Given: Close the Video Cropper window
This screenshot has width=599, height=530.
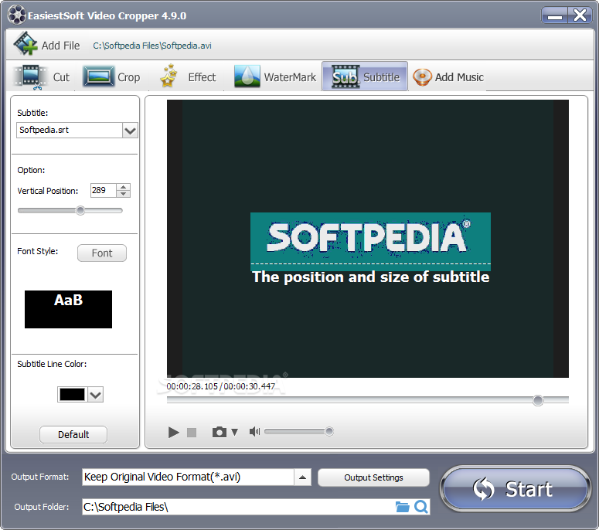Looking at the screenshot, I should [x=580, y=15].
